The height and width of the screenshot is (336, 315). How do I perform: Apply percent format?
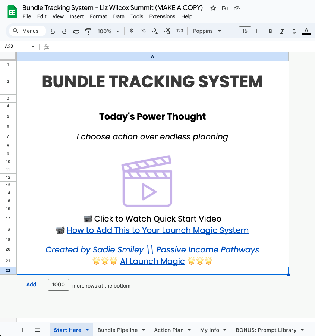[x=143, y=31]
